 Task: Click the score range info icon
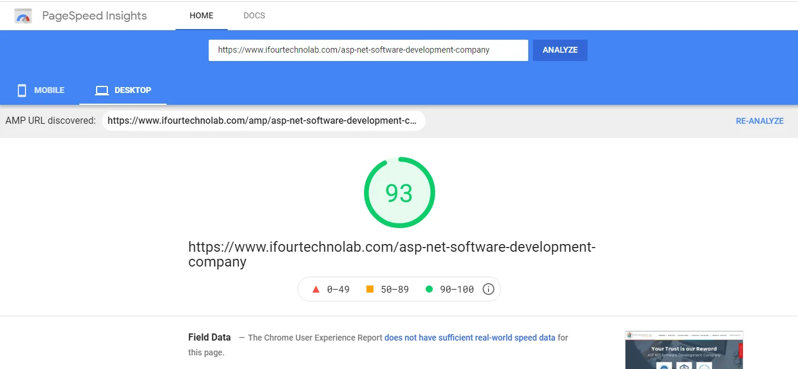[x=489, y=289]
